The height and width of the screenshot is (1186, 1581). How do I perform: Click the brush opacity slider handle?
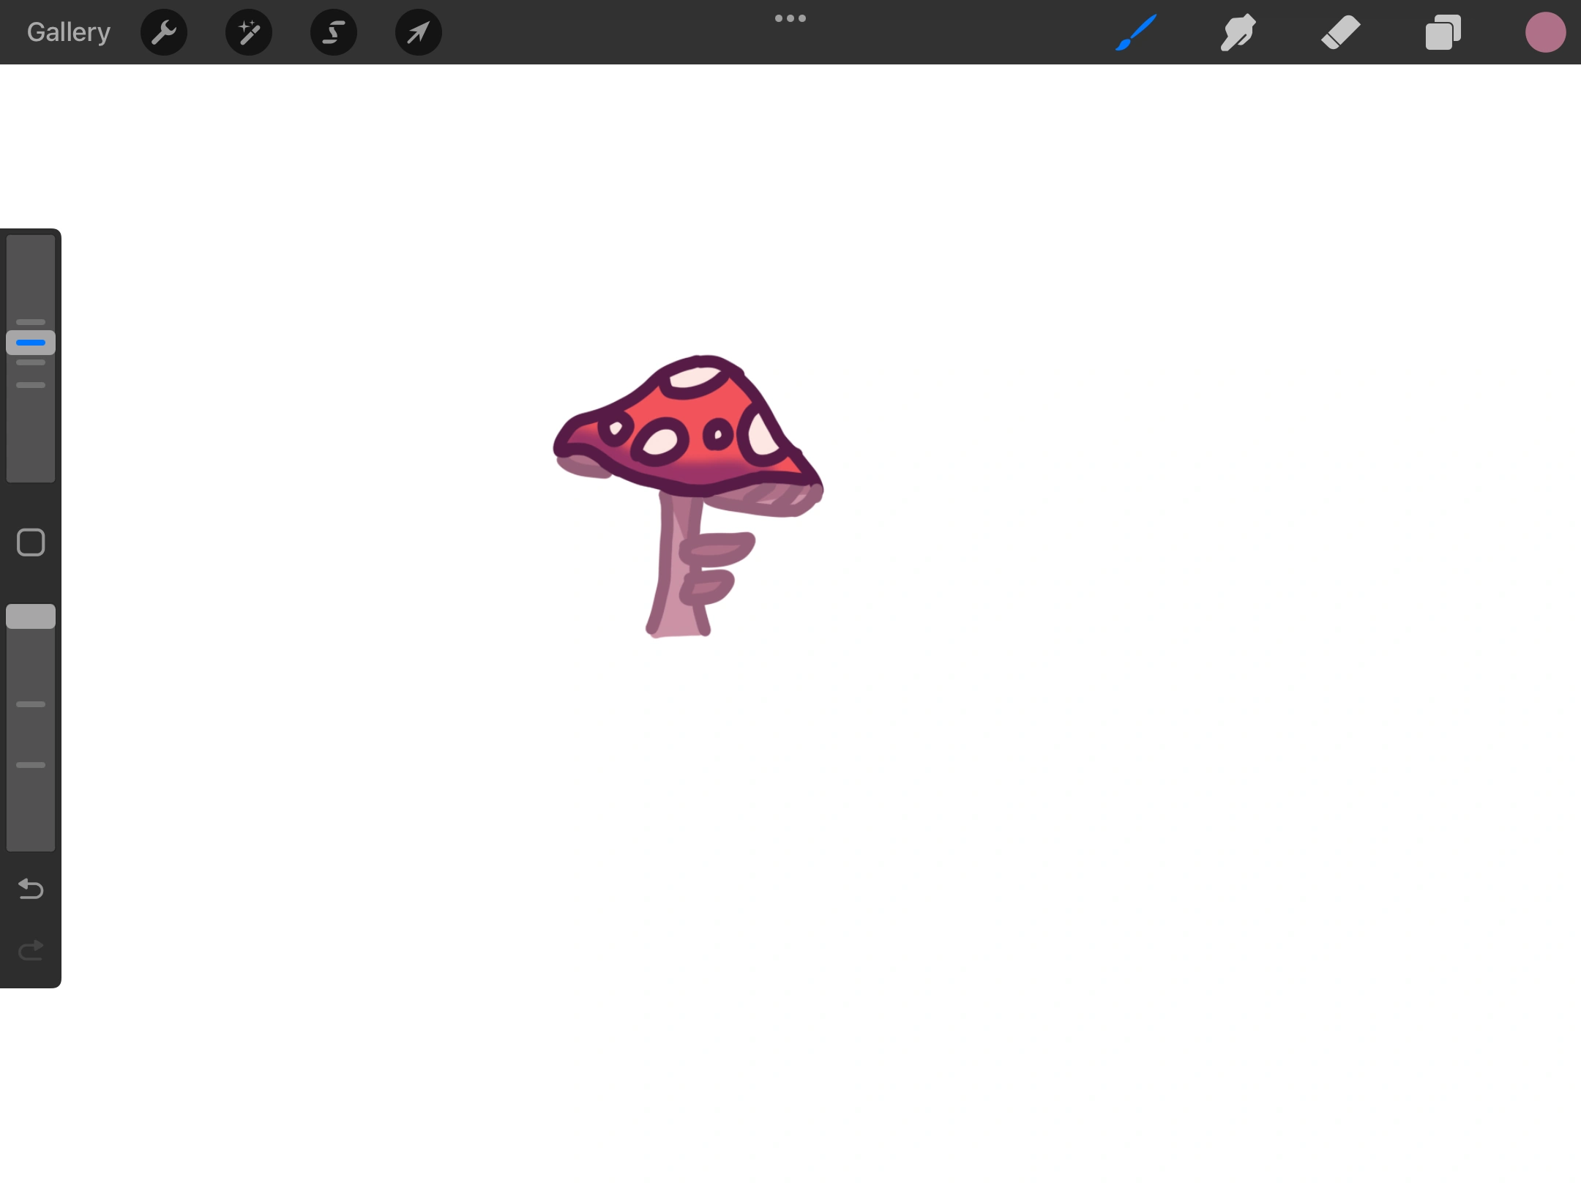31,616
